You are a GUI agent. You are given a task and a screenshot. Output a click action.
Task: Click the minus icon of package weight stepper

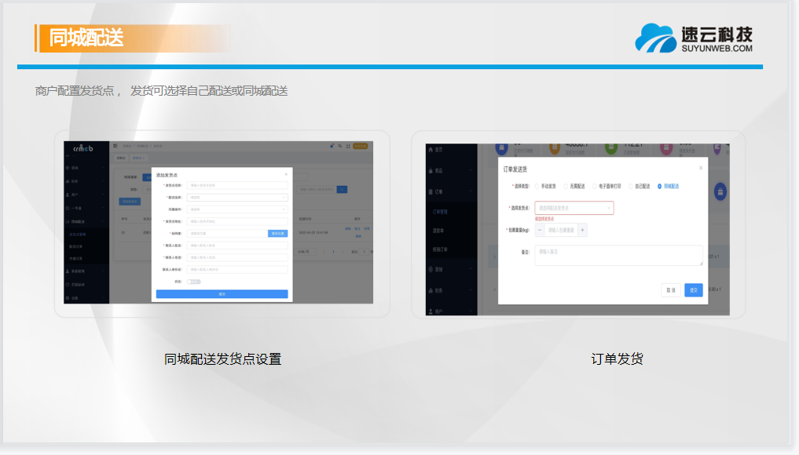(540, 230)
